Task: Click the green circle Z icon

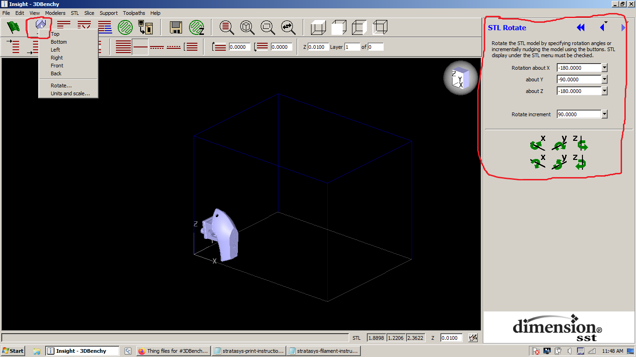Action: coord(197,27)
